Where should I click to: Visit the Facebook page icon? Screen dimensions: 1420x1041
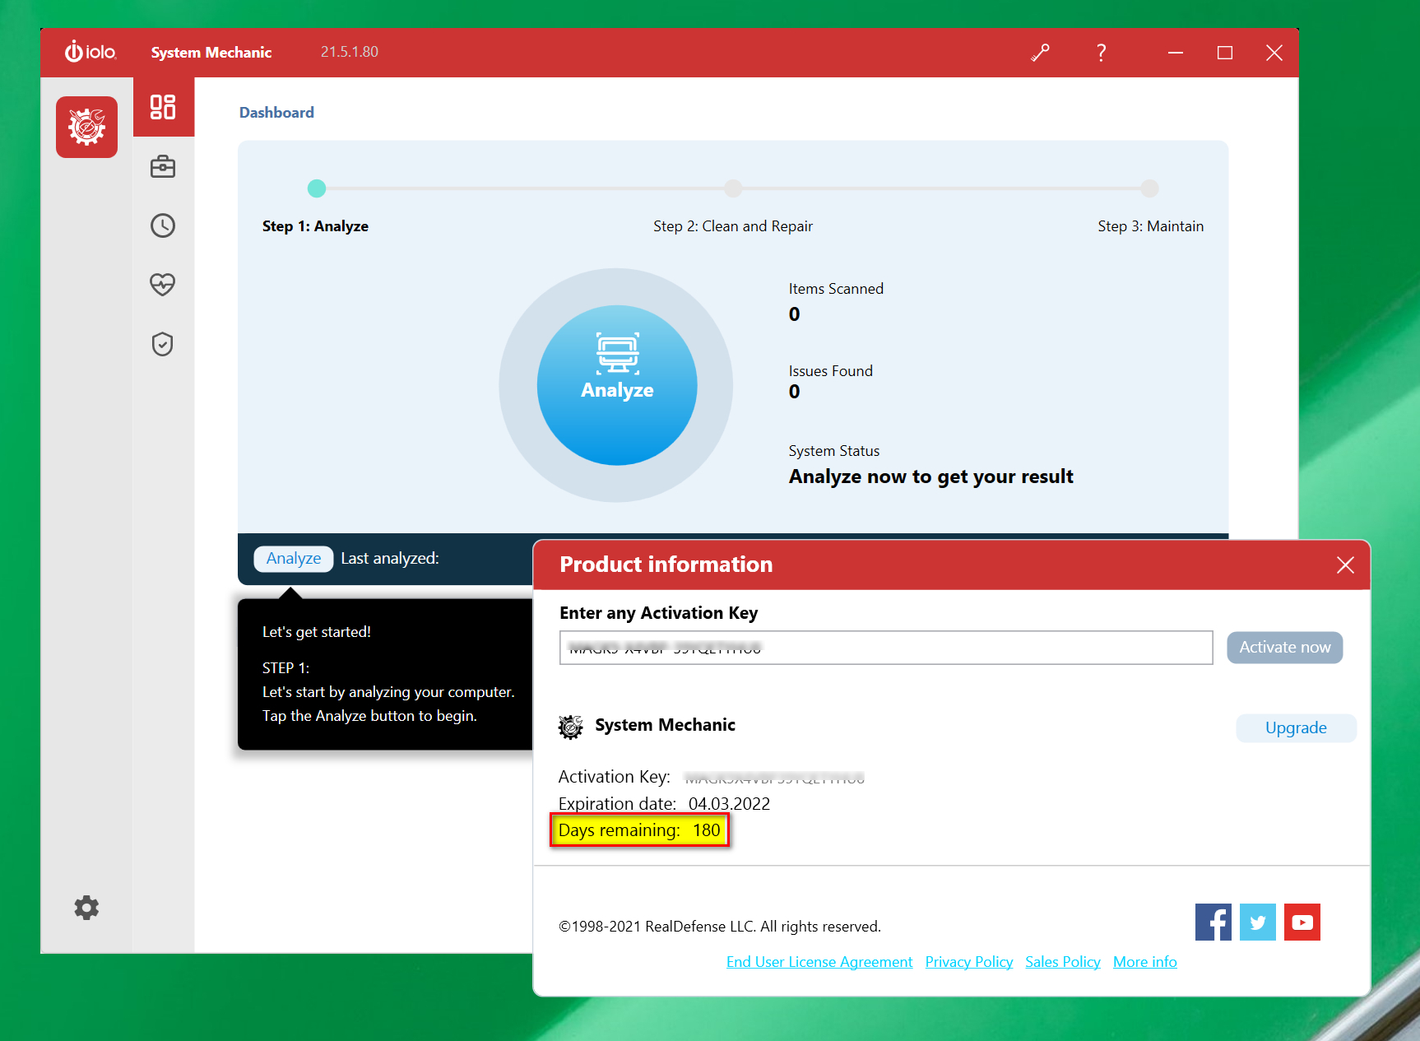pyautogui.click(x=1213, y=922)
